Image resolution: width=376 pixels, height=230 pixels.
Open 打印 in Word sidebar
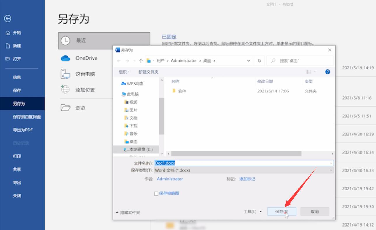(x=17, y=156)
